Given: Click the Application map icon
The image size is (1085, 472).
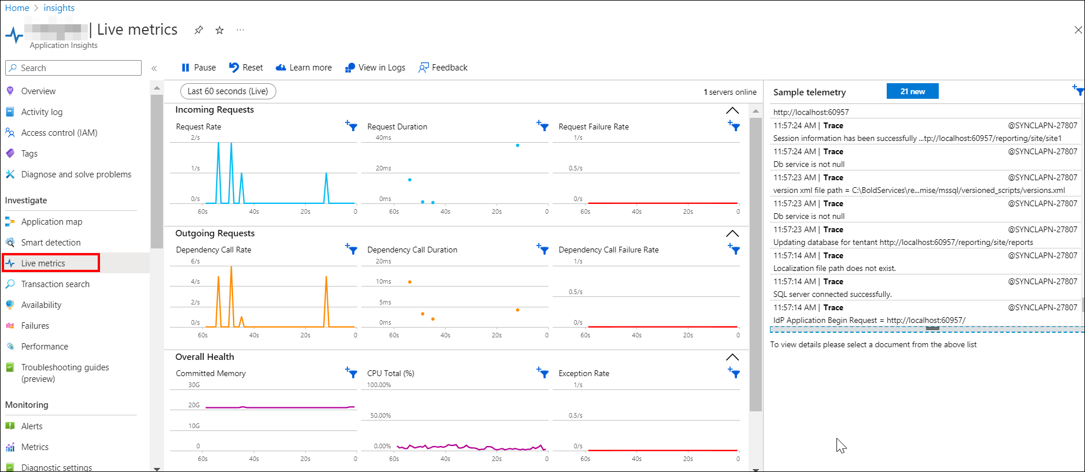Looking at the screenshot, I should [10, 221].
